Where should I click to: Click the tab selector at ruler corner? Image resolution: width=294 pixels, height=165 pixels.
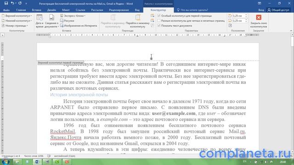point(2,35)
